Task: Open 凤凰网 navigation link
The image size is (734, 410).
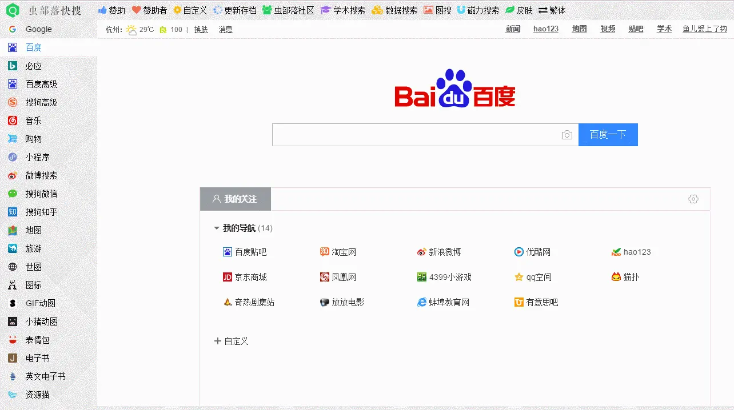Action: click(x=338, y=277)
